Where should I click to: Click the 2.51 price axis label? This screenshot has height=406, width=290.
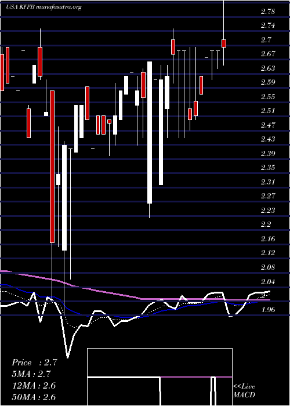268,111
